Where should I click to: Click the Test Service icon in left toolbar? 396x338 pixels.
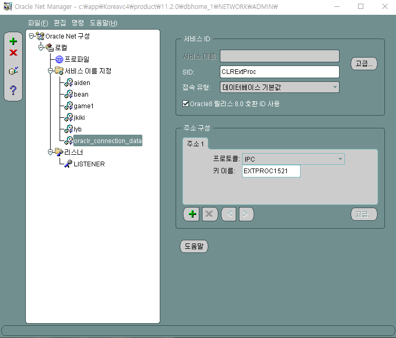click(x=13, y=71)
